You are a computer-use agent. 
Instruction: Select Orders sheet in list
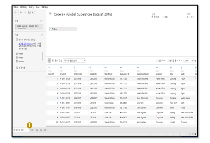point(21,54)
